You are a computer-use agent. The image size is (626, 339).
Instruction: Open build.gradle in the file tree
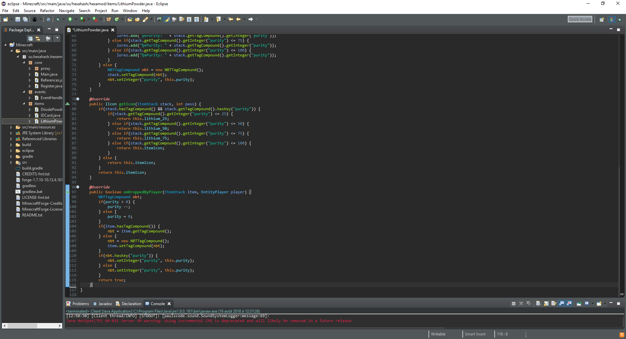[32, 168]
